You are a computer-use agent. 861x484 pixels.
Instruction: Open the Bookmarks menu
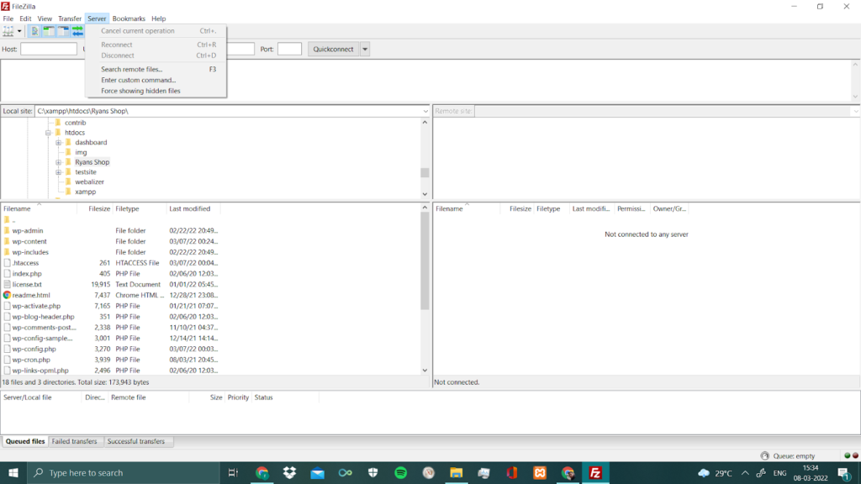pyautogui.click(x=129, y=18)
